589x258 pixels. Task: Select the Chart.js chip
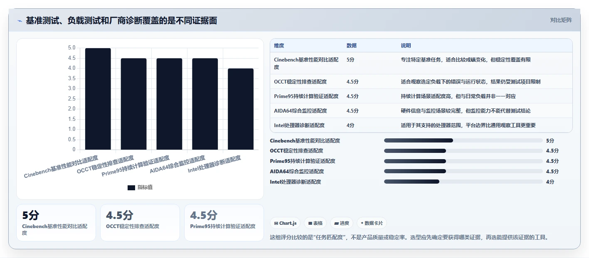click(285, 223)
